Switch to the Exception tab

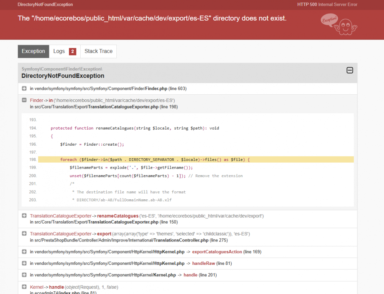pos(33,51)
